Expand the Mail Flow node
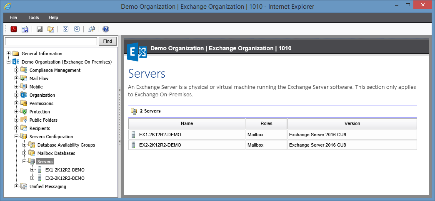Viewport: 435px width, 201px height. click(x=16, y=78)
